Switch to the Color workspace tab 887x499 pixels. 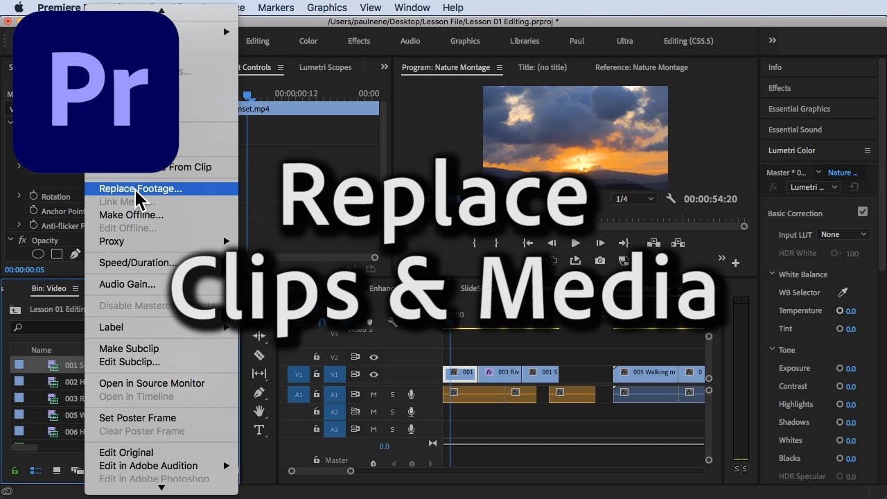(308, 41)
